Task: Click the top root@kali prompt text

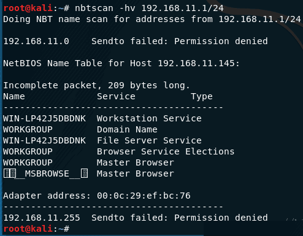Action: [x=28, y=8]
